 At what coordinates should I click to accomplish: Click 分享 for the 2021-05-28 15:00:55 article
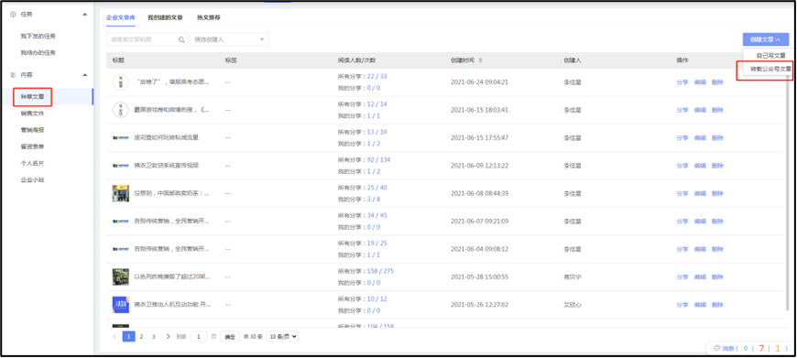(682, 277)
